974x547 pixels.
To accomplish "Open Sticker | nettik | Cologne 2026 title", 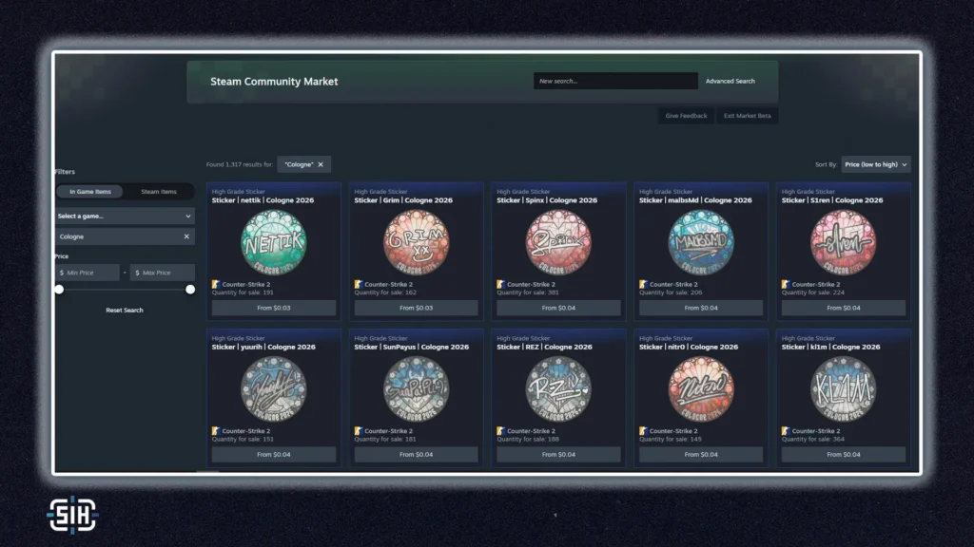I will tap(263, 200).
